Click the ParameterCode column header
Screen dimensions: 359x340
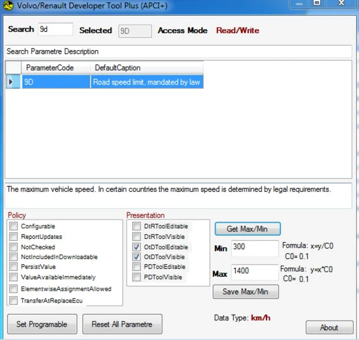[56, 68]
